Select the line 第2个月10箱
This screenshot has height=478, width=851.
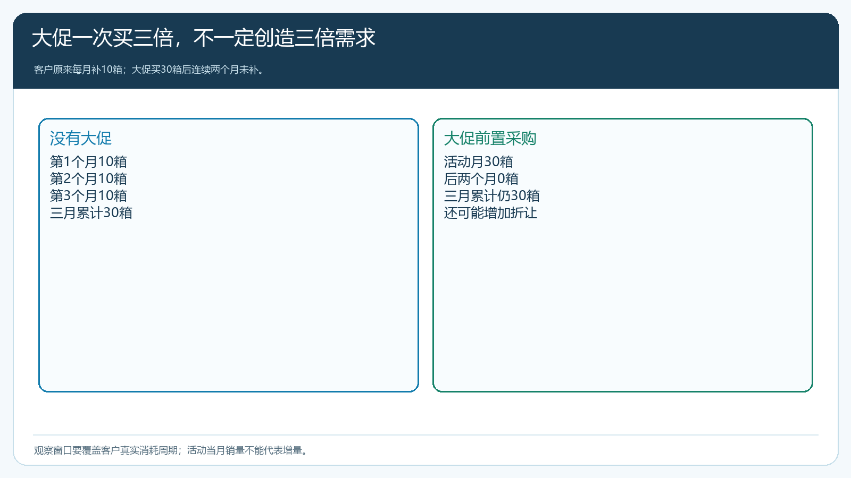(x=88, y=178)
